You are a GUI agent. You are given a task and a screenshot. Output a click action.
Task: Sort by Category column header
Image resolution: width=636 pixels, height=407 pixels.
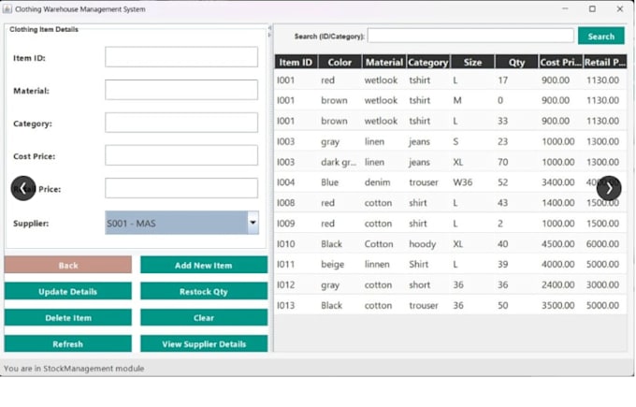tap(428, 62)
